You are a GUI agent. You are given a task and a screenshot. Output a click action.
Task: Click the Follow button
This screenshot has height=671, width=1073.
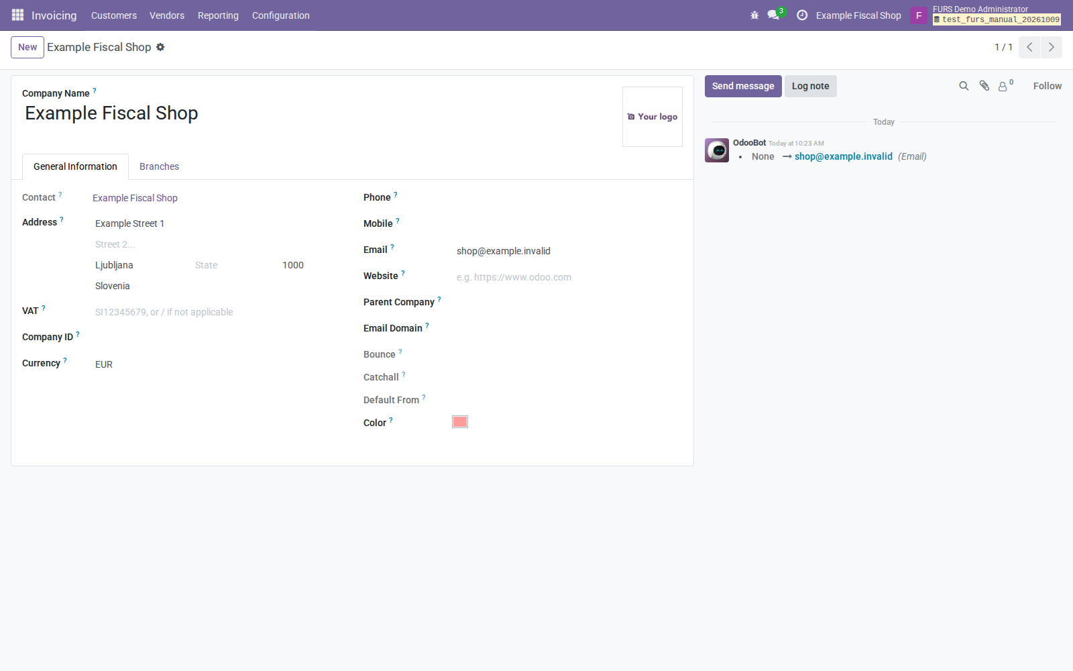(1048, 86)
